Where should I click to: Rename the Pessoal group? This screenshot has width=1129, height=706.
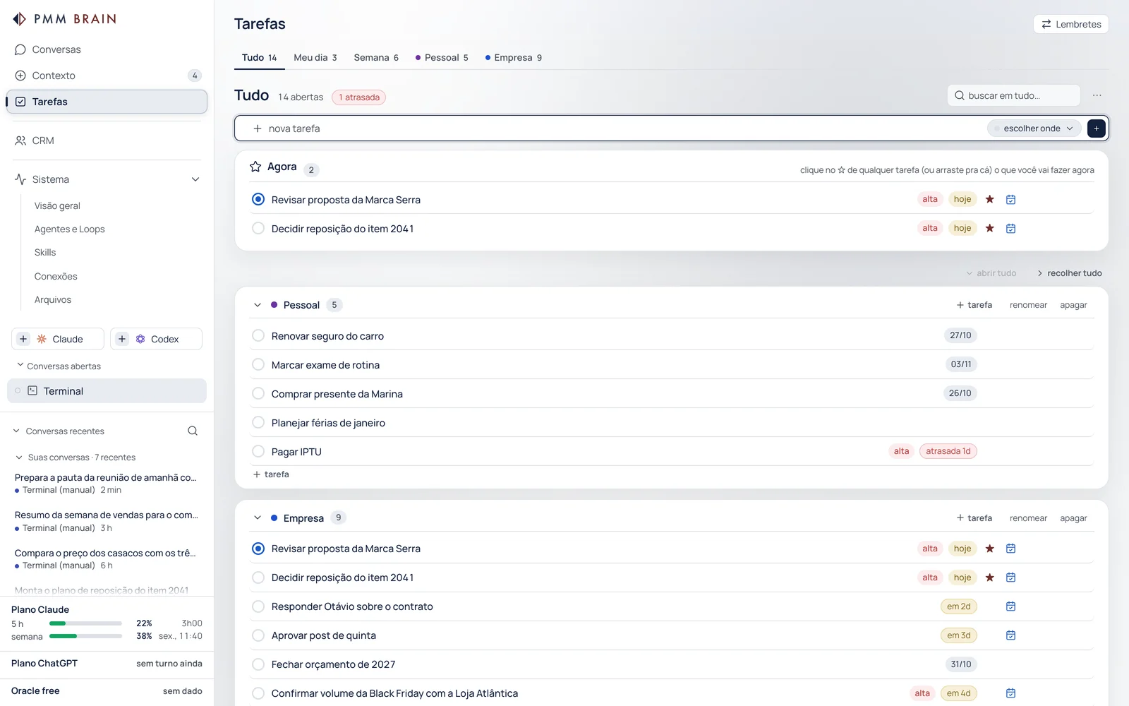coord(1028,305)
